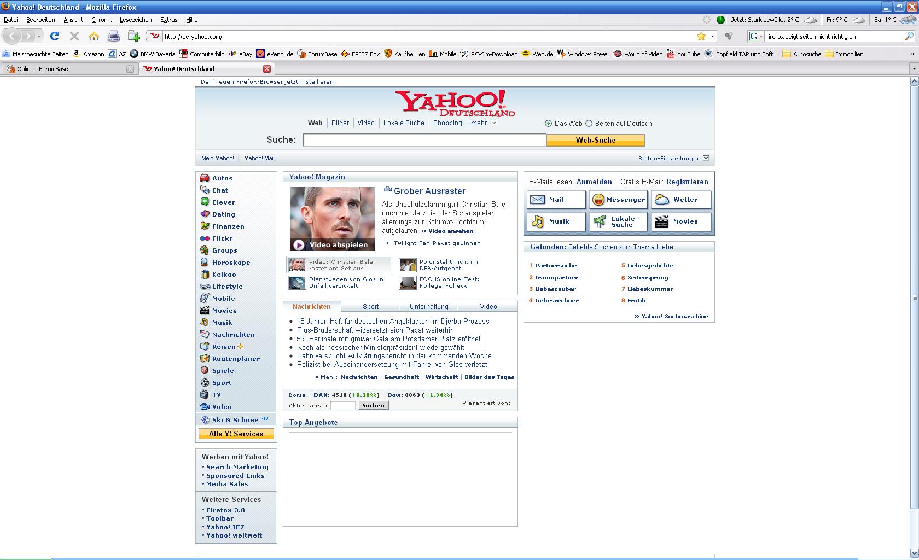The width and height of the screenshot is (919, 560).
Task: Go back using the back arrow button
Action: click(x=13, y=36)
